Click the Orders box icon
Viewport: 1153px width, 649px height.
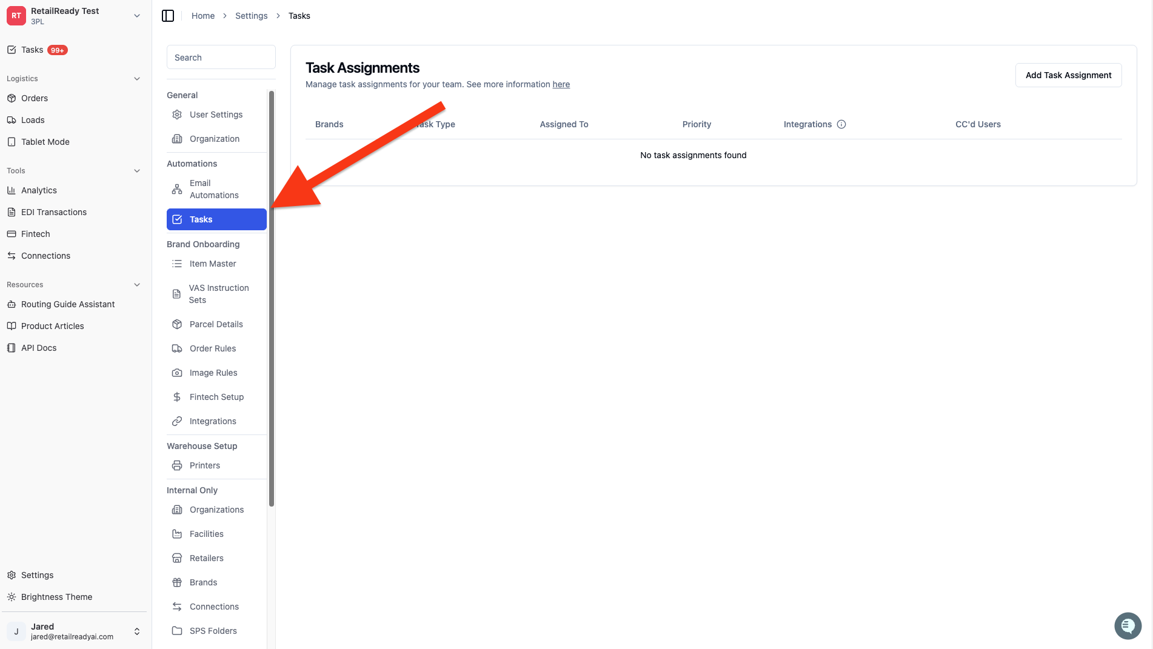click(x=12, y=98)
